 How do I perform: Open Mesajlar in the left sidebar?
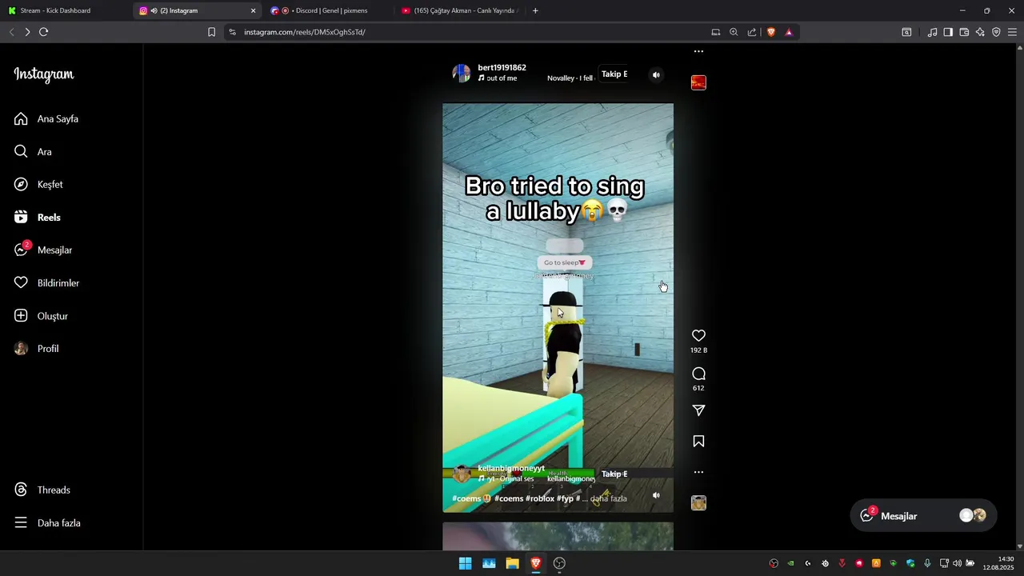(x=43, y=250)
